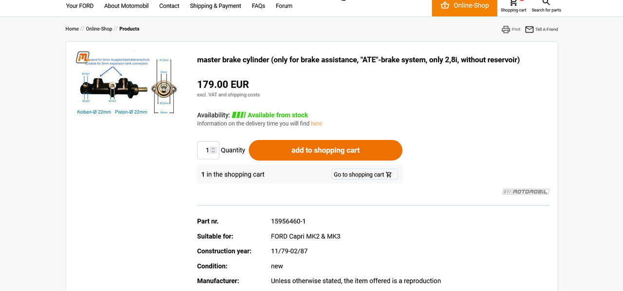
Task: Open the Your FORD menu
Action: tap(80, 6)
